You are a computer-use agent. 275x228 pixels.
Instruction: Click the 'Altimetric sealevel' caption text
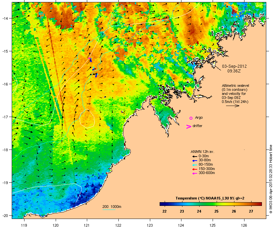tap(235, 85)
